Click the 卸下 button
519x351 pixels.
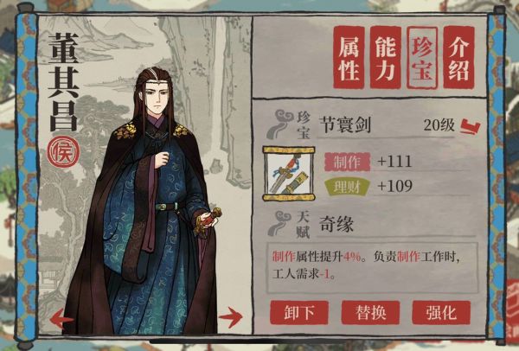pos(299,312)
